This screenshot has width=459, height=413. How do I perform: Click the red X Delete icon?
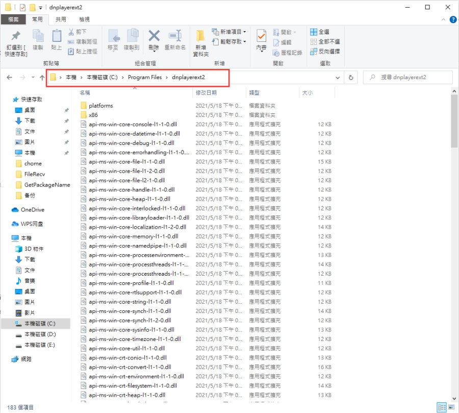coord(154,36)
